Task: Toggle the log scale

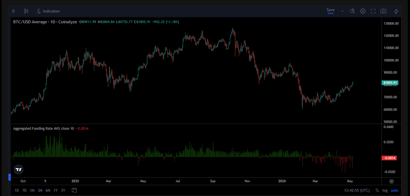Action: tap(385, 190)
